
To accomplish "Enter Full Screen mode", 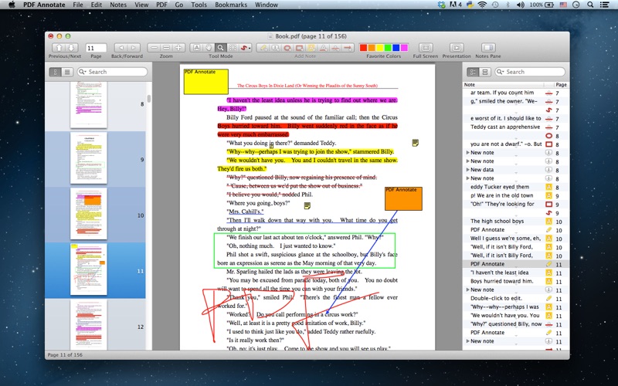I will pyautogui.click(x=426, y=48).
